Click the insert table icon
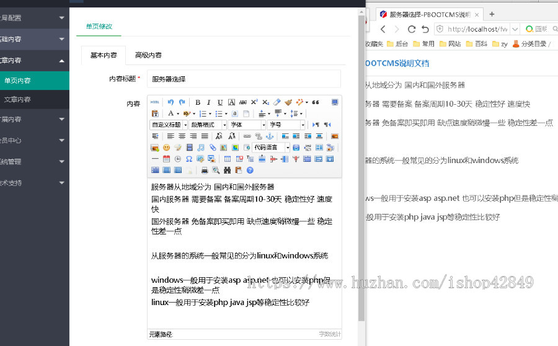 pos(228,159)
